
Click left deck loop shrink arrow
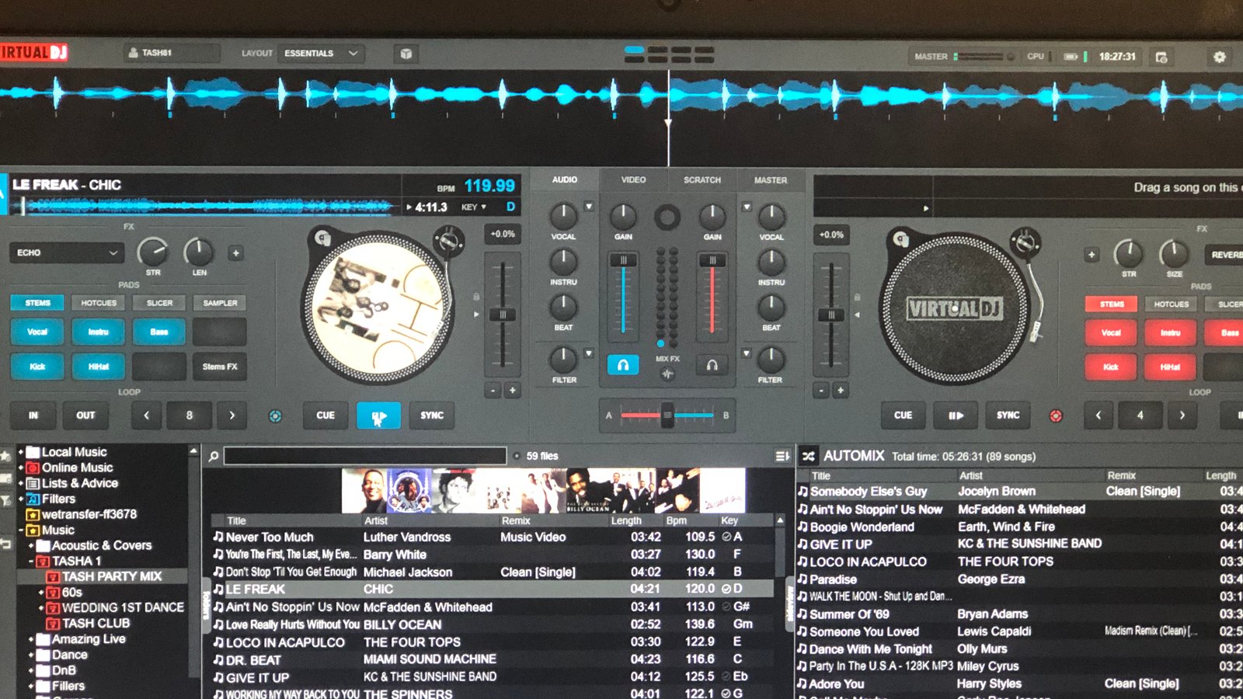146,416
